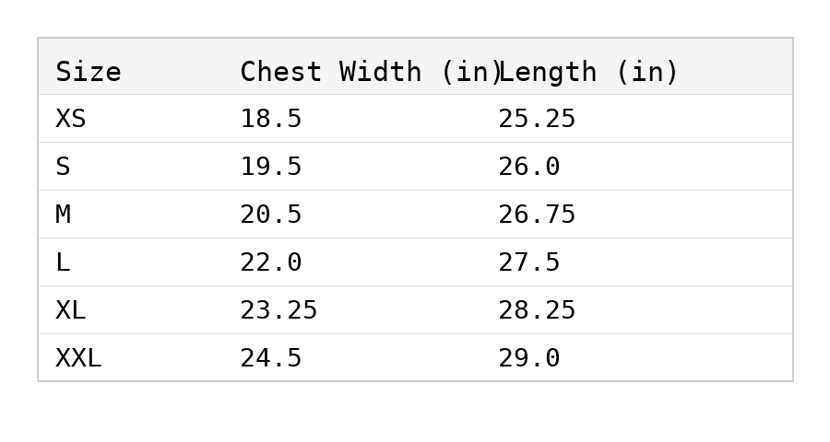Screen dimensions: 830x442
Task: Click the Length (in) column header
Action: 588,72
